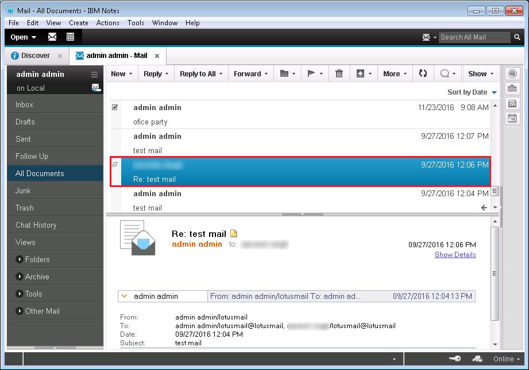Expand the Archive section

point(19,276)
